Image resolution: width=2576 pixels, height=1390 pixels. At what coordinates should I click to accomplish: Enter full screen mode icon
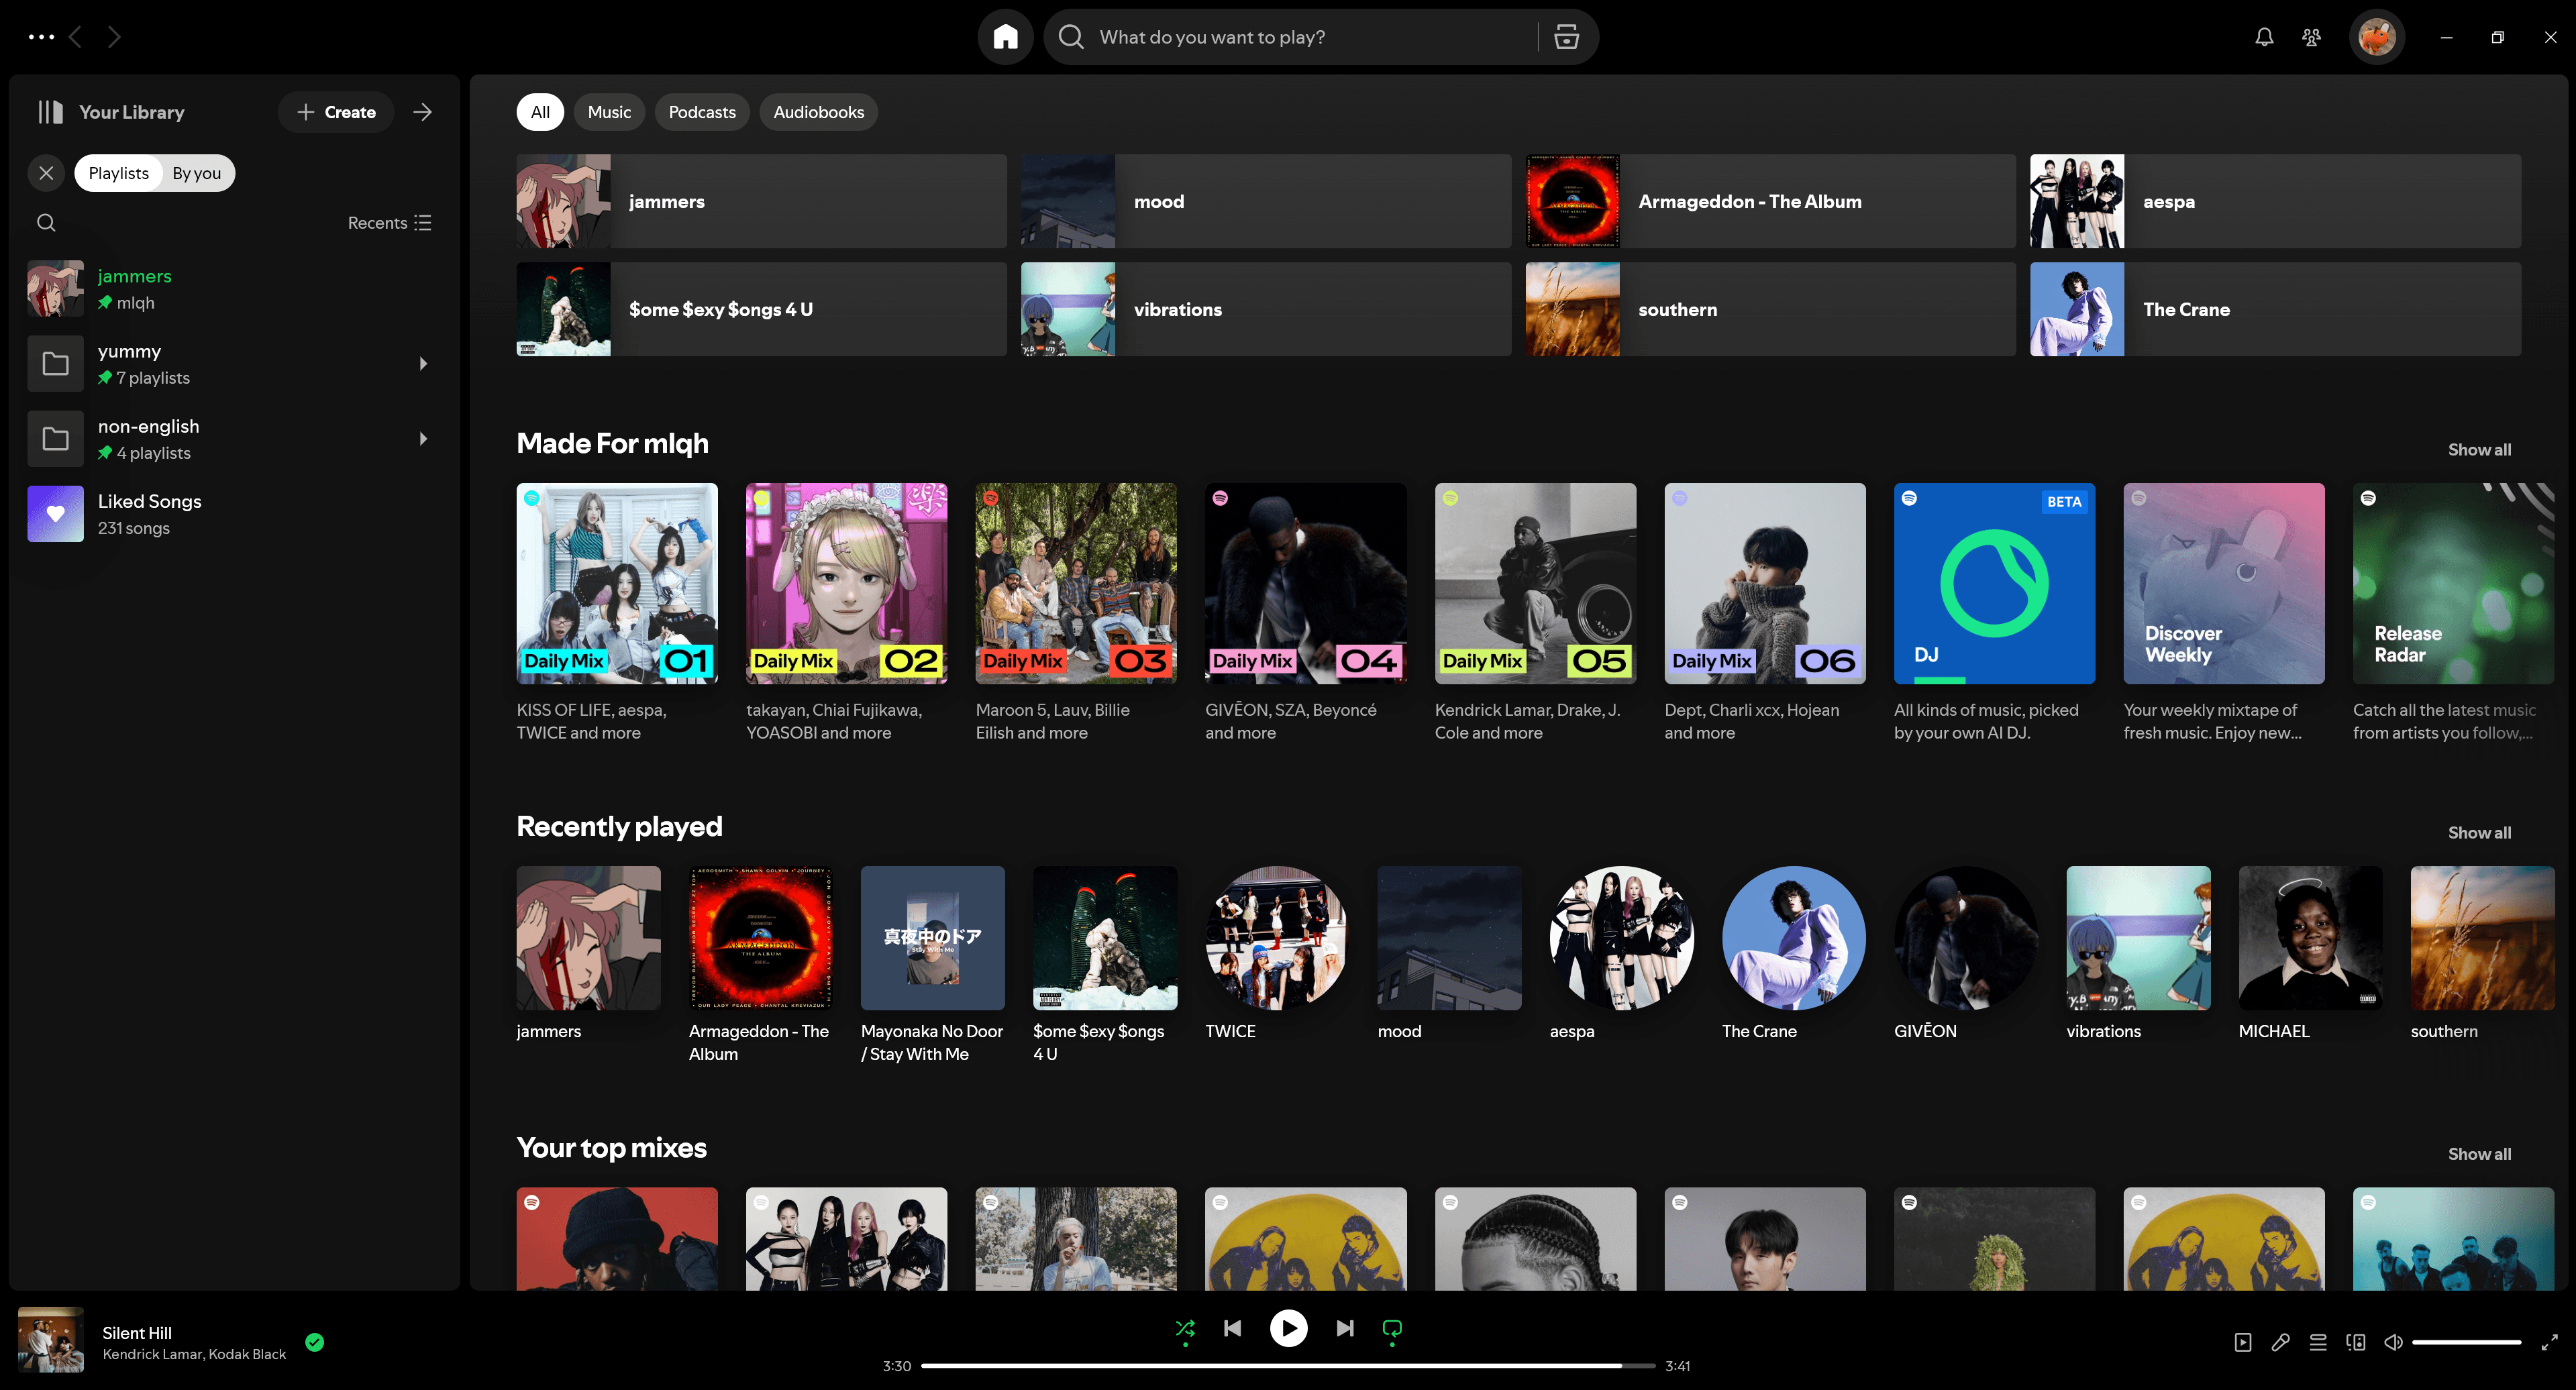2550,1342
